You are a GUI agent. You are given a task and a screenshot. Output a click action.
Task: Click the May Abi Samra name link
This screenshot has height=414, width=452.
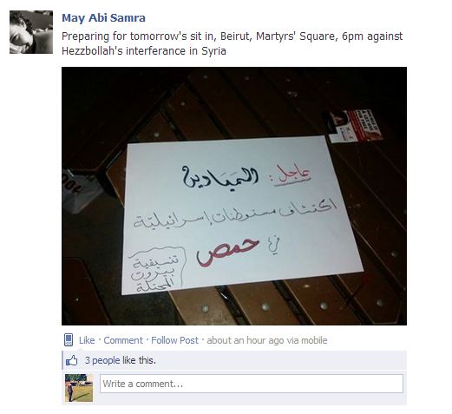click(x=103, y=18)
